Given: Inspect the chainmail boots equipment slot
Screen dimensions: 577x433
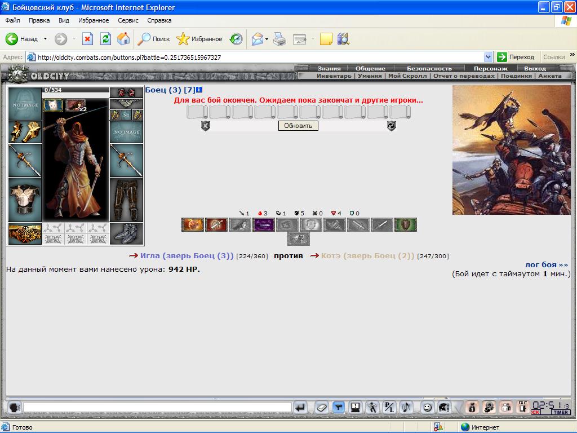Looking at the screenshot, I should point(126,234).
